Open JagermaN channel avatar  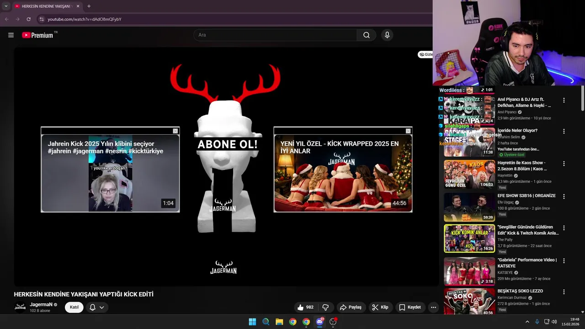pyautogui.click(x=20, y=307)
